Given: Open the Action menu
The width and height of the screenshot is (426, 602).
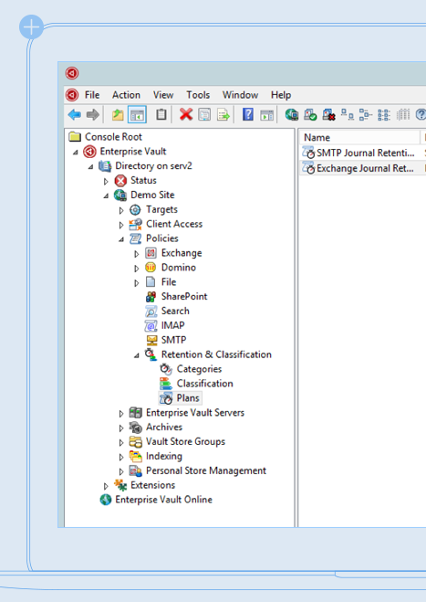Looking at the screenshot, I should point(126,95).
